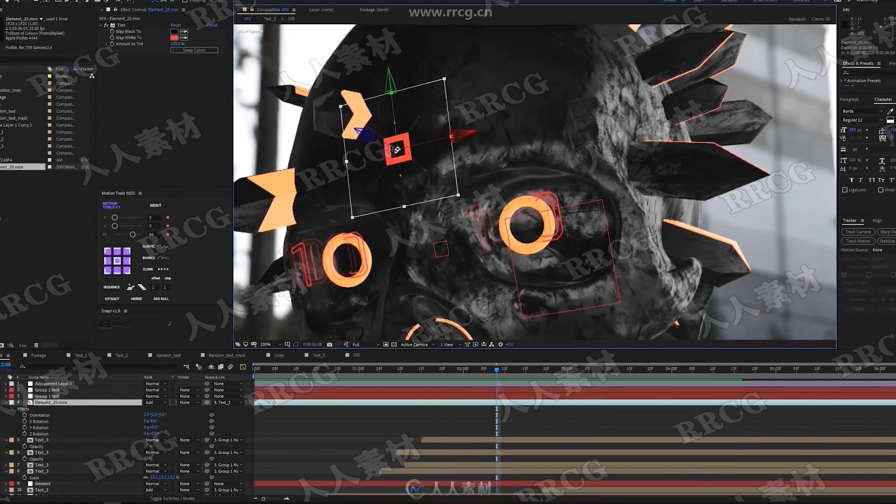Enable motion blur icon in timeline
The height and width of the screenshot is (504, 896).
pyautogui.click(x=231, y=367)
